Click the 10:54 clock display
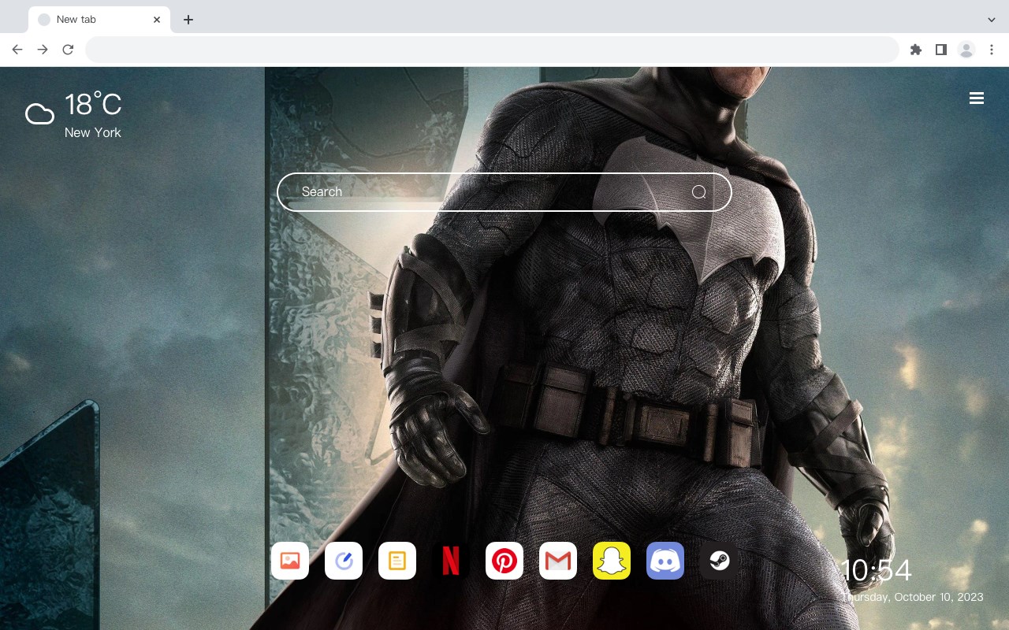 pyautogui.click(x=877, y=570)
